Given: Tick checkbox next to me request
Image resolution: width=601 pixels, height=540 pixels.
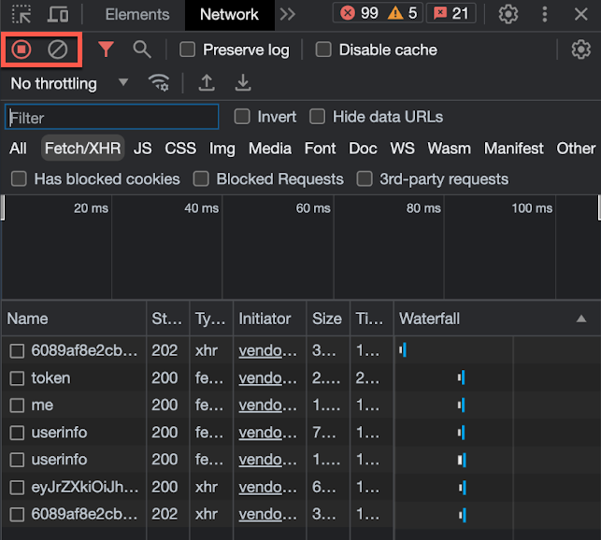Looking at the screenshot, I should (x=17, y=405).
